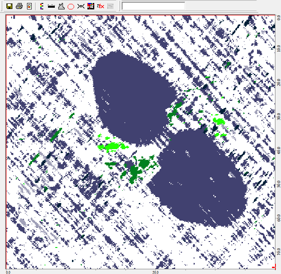Click the empty toolbar text field
This screenshot has width=281, height=274.
[153, 6]
